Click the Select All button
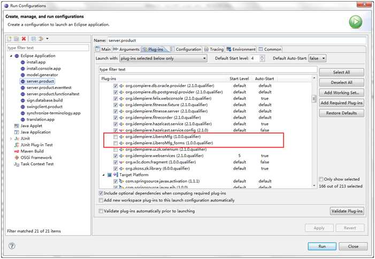 tap(341, 72)
